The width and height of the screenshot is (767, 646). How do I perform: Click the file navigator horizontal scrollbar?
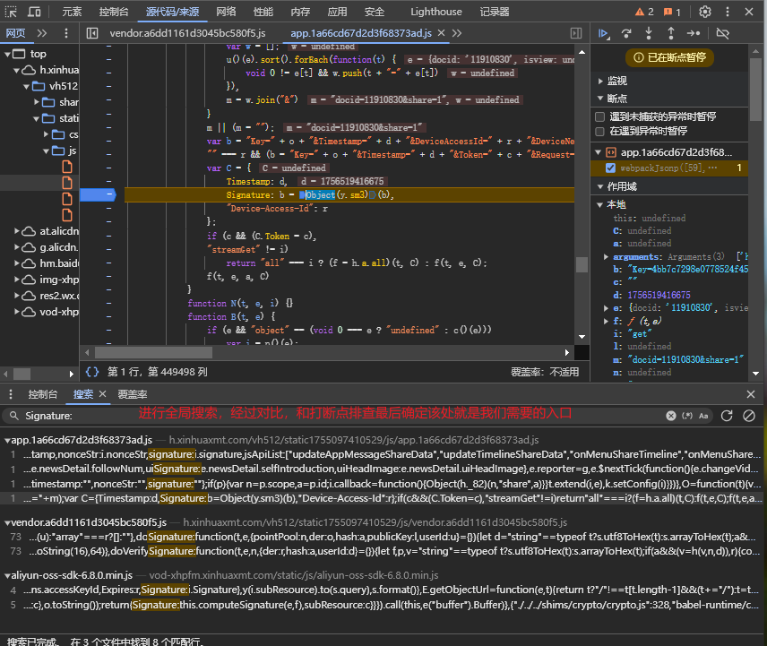(22, 375)
